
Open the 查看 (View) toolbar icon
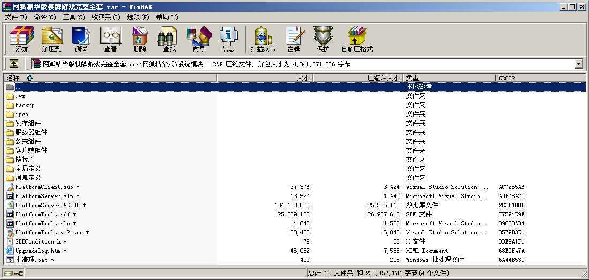110,40
